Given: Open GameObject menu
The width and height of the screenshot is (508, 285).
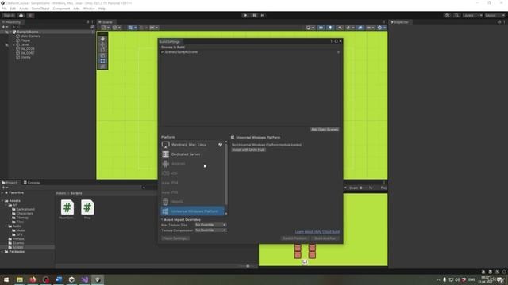Looking at the screenshot, I should (x=40, y=9).
